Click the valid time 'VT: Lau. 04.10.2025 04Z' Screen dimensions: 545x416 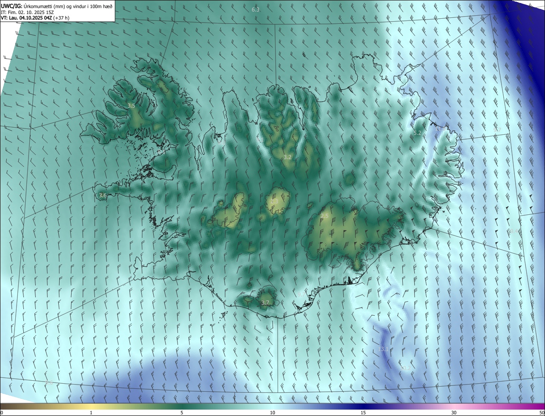pyautogui.click(x=27, y=18)
